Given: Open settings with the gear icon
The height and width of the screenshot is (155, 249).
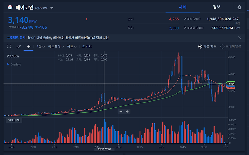Looking at the screenshot, I should [239, 7].
